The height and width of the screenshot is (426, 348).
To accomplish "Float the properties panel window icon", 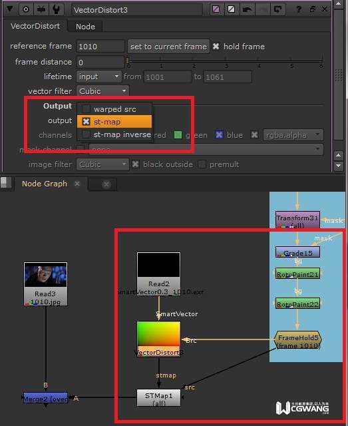I will [x=313, y=9].
